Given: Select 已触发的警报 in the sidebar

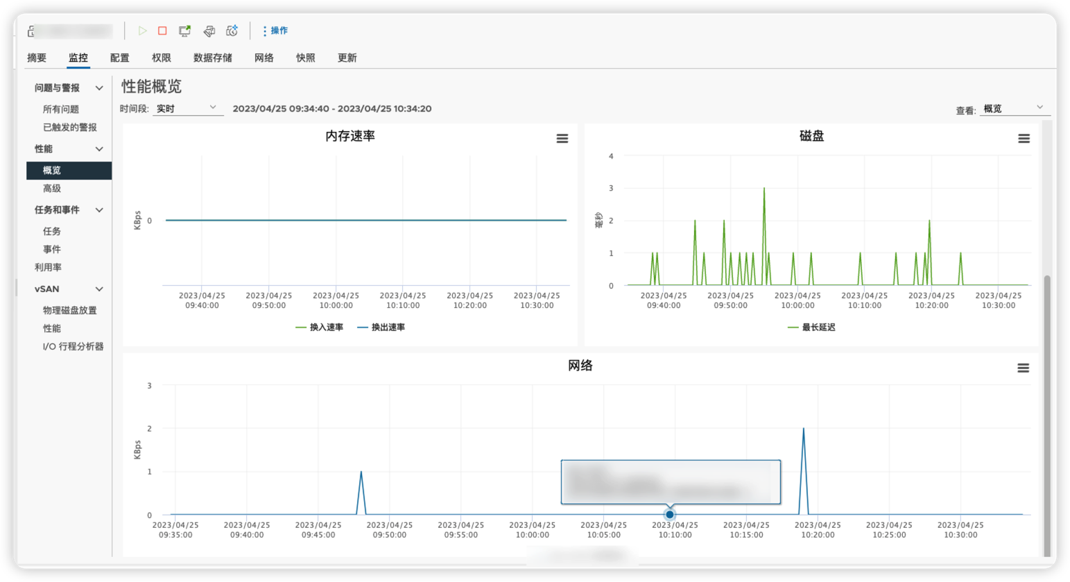Looking at the screenshot, I should tap(71, 127).
